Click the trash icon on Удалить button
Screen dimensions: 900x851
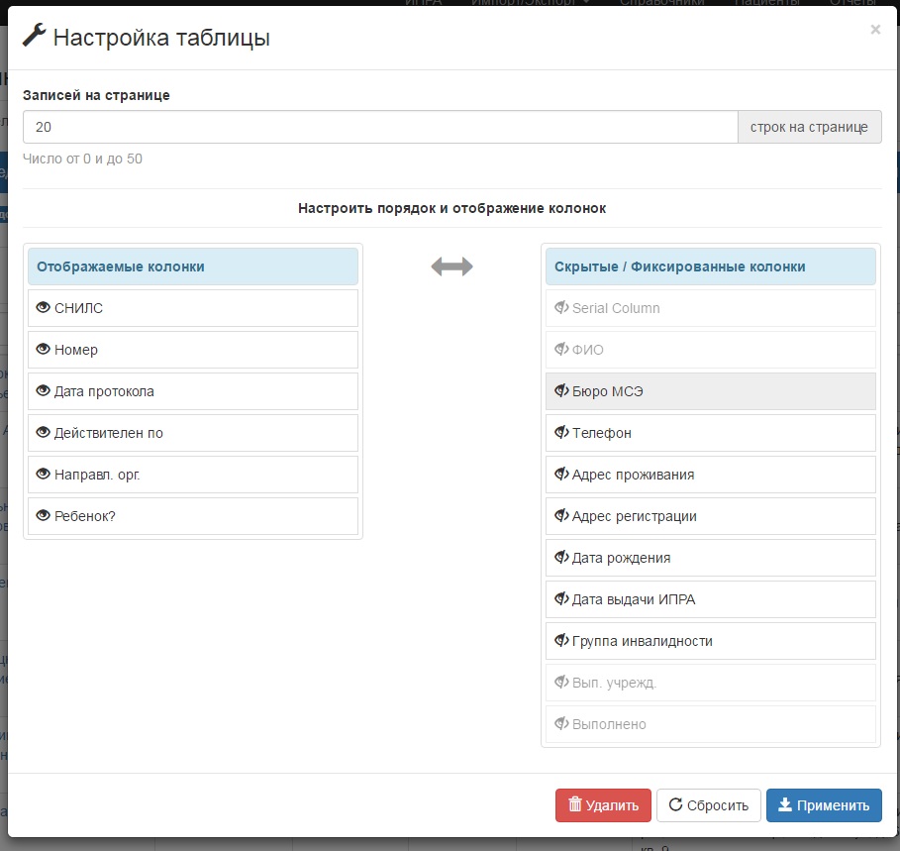pyautogui.click(x=574, y=804)
